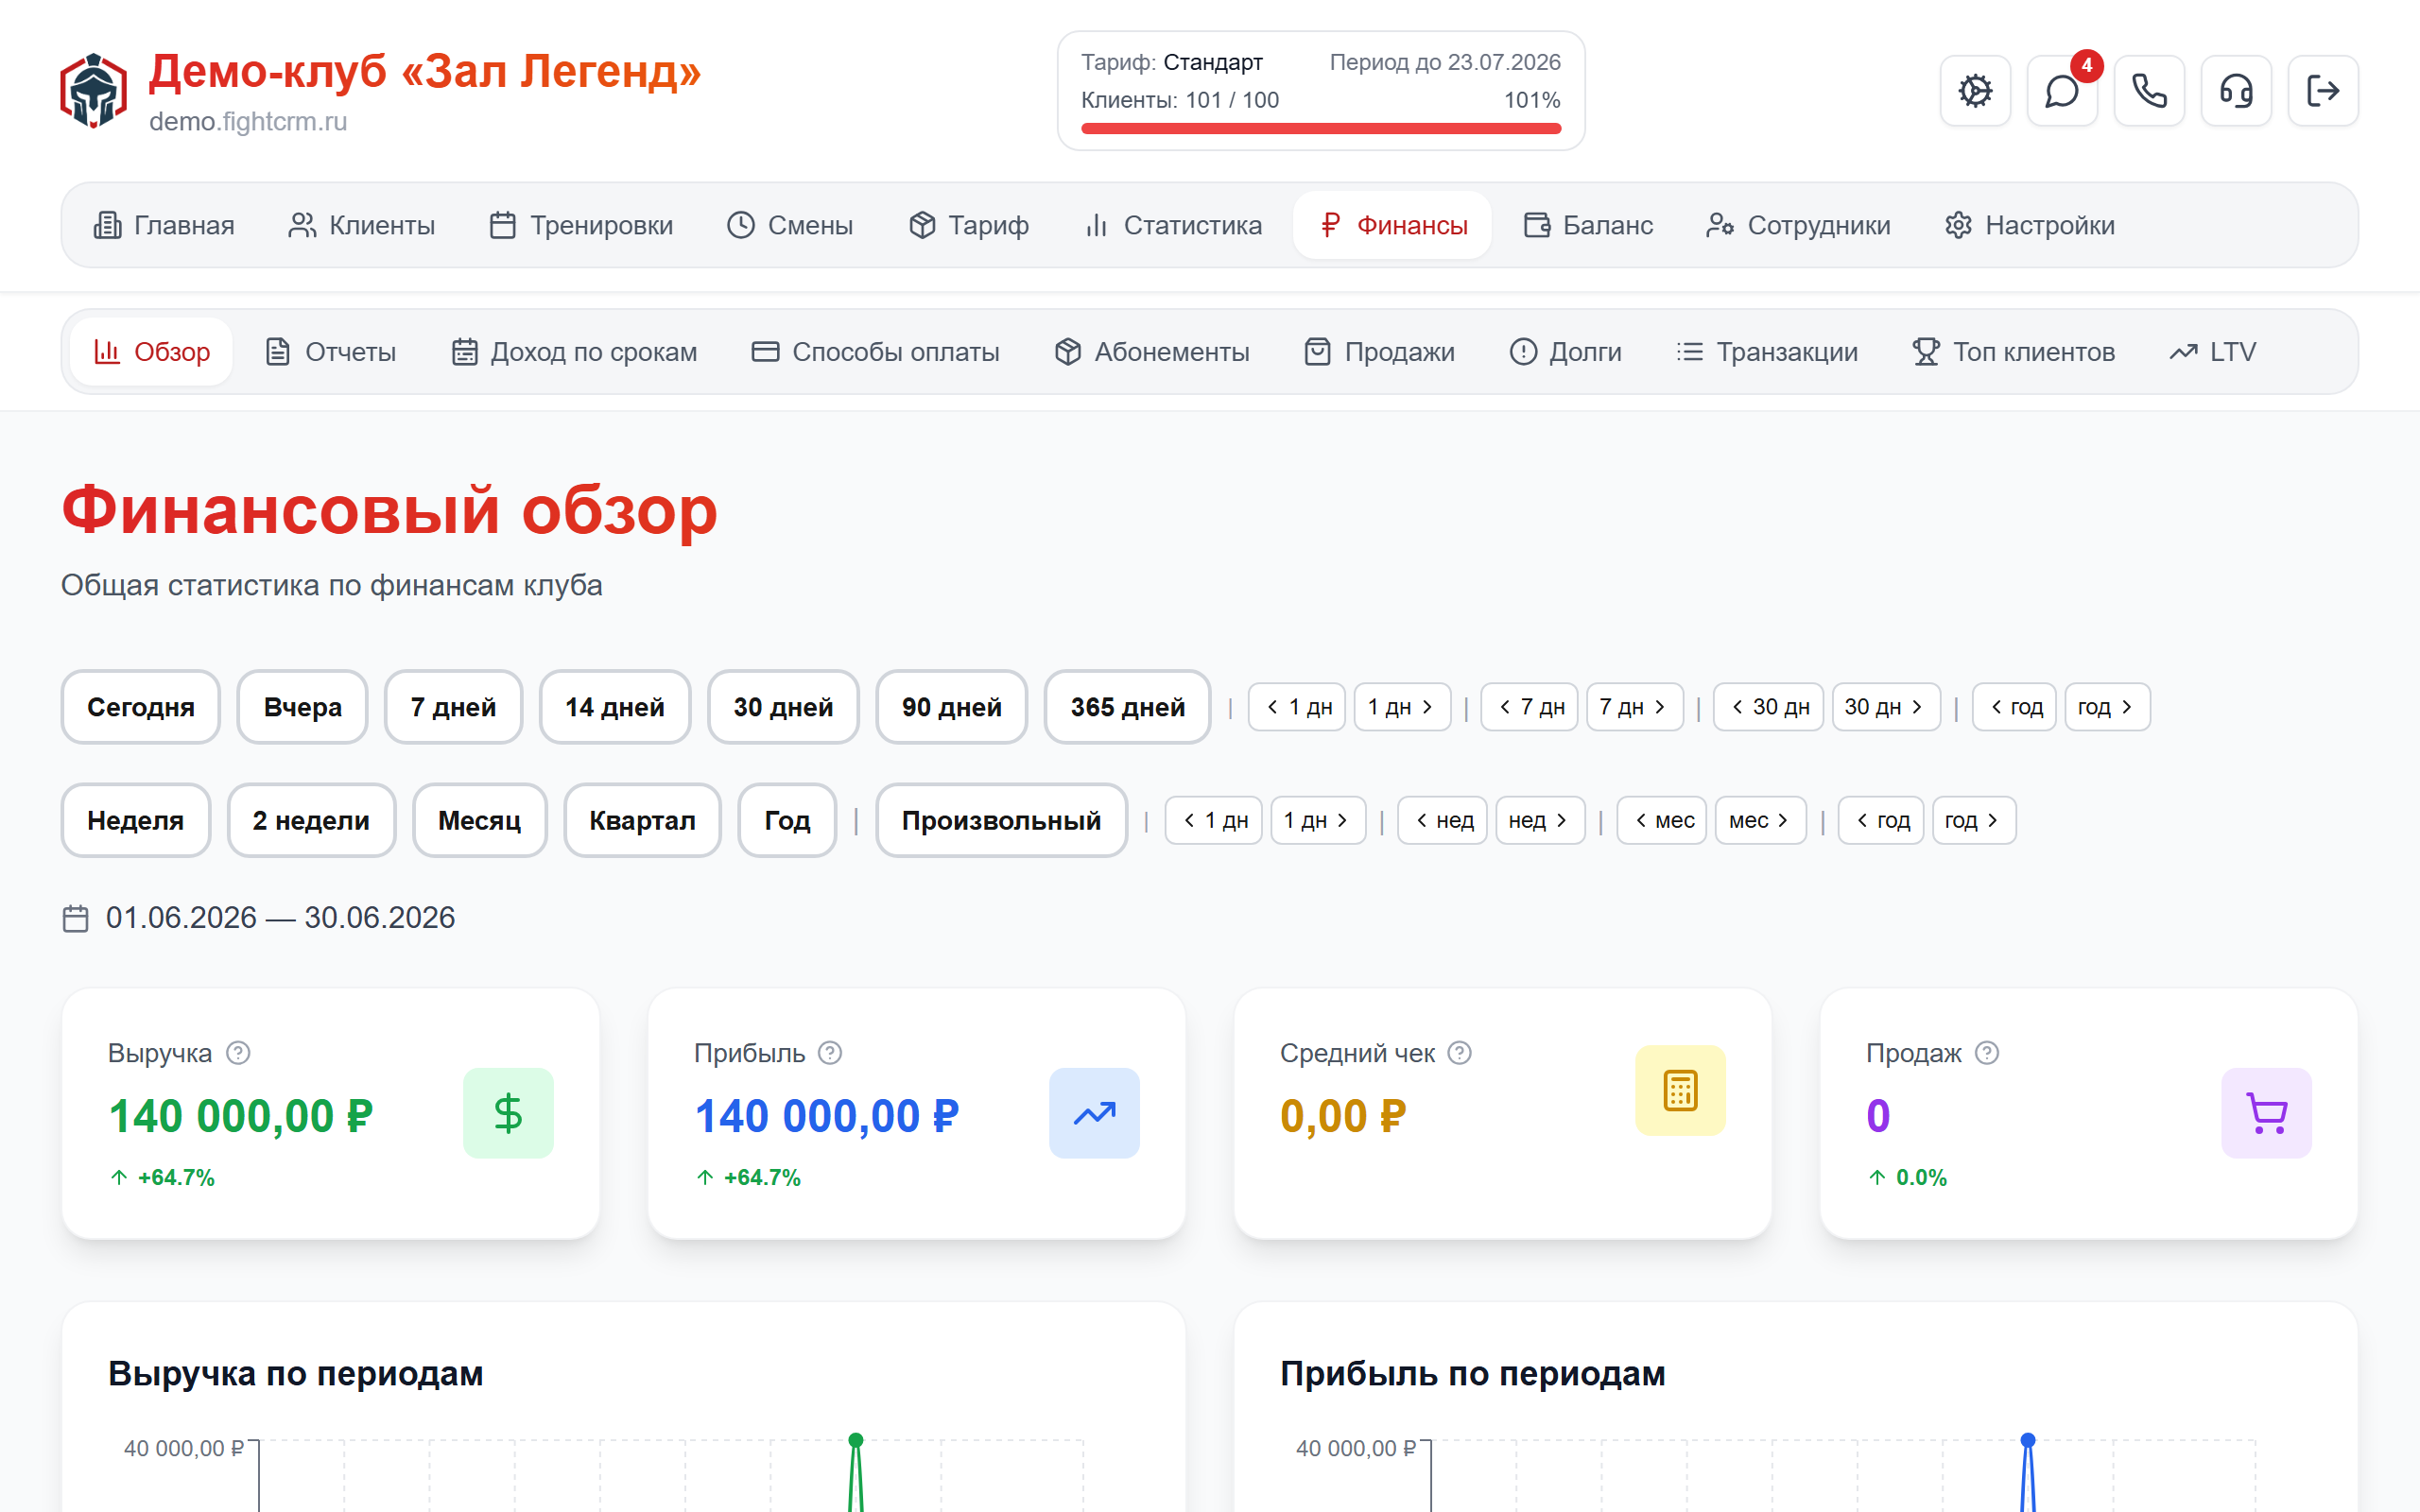Select the Финансы tab
The width and height of the screenshot is (2420, 1512).
[1392, 225]
